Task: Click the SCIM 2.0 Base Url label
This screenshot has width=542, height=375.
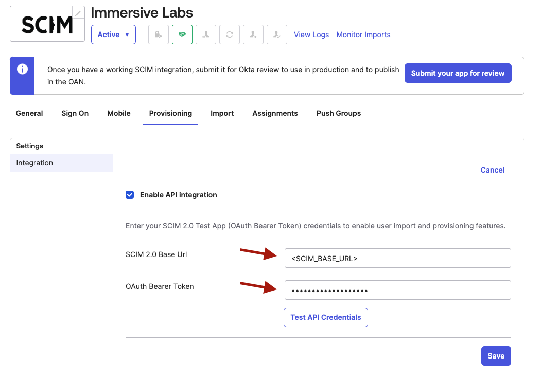Action: (x=156, y=254)
